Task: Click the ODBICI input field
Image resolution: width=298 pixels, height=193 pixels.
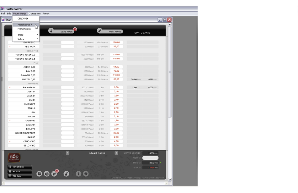Action: point(150,158)
